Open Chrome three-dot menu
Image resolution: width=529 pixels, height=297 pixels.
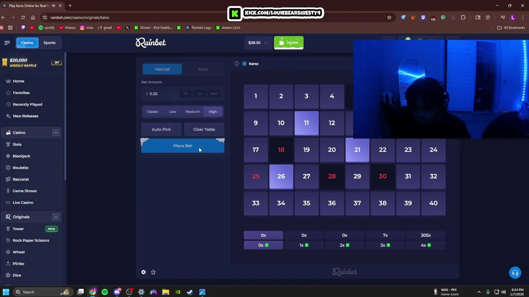click(523, 17)
